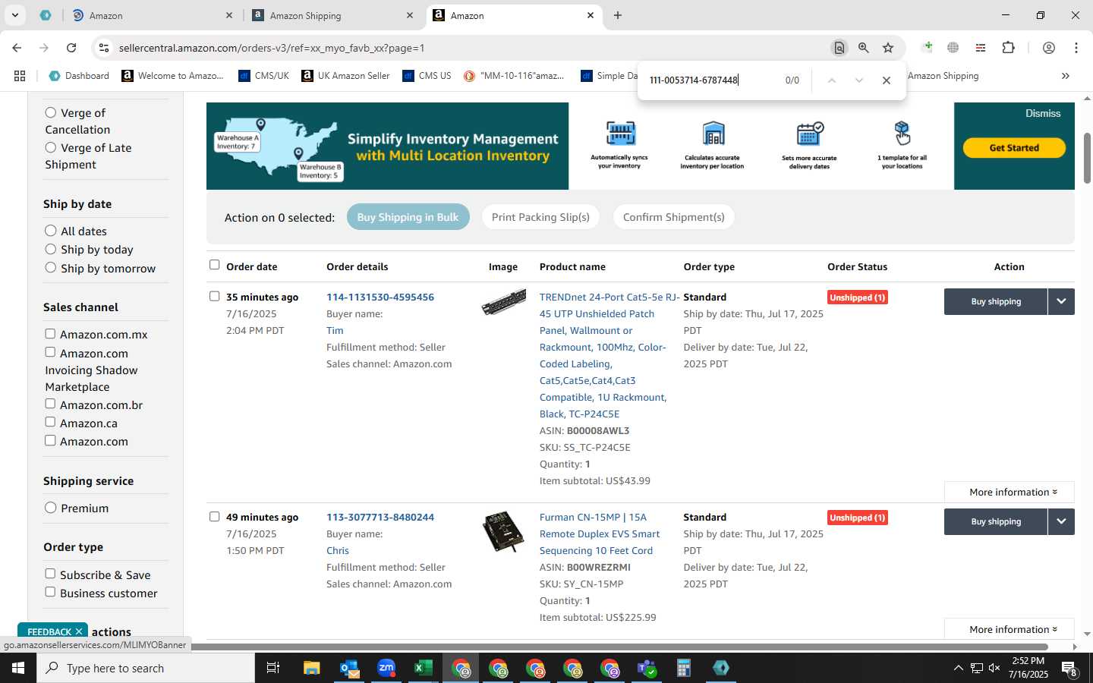Open Excel from the taskbar
Image resolution: width=1093 pixels, height=683 pixels.
[424, 668]
